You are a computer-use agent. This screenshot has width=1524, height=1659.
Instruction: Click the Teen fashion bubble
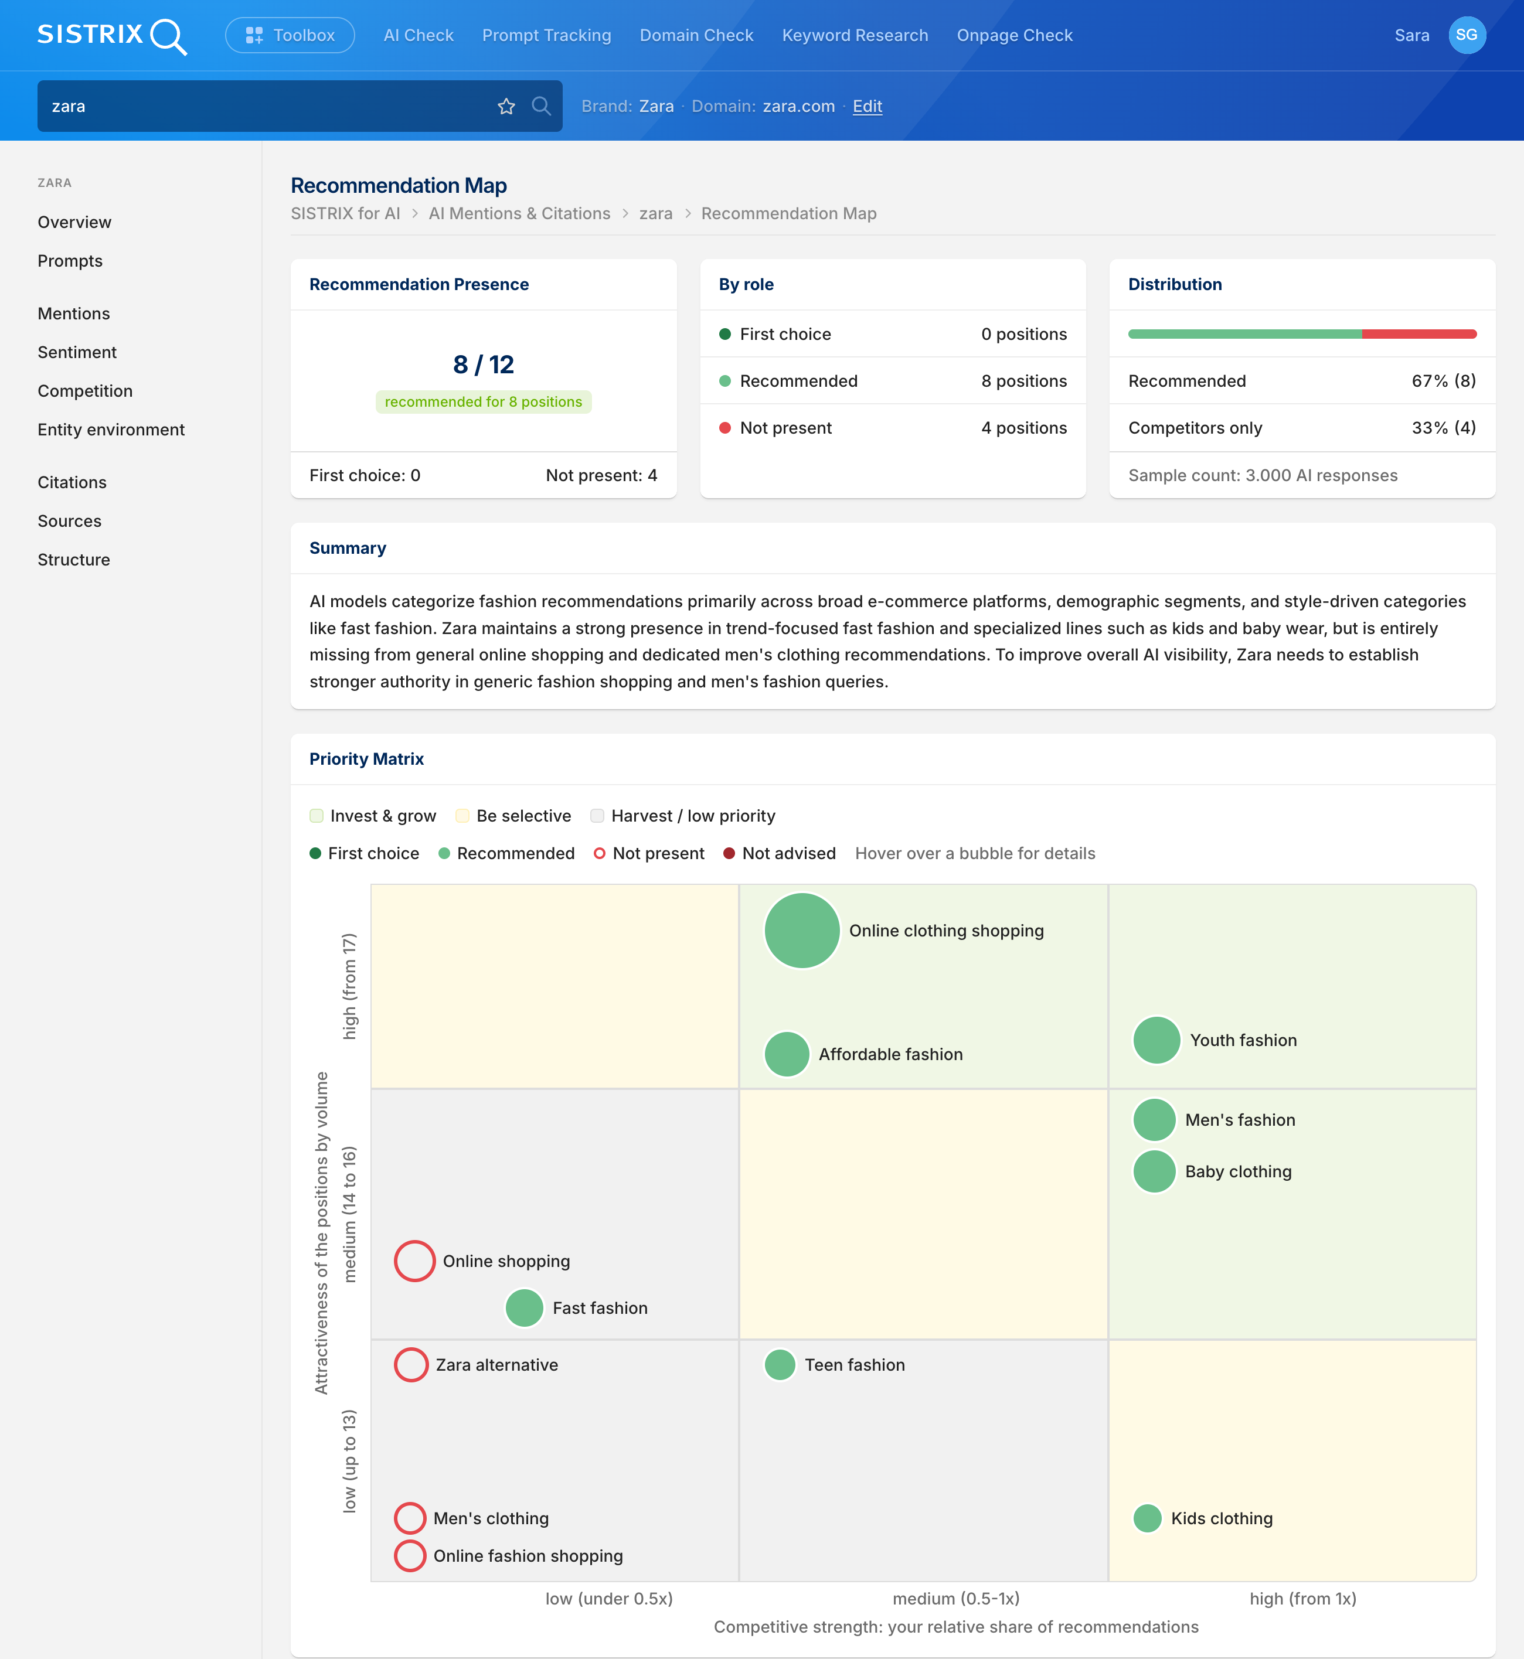pos(780,1365)
